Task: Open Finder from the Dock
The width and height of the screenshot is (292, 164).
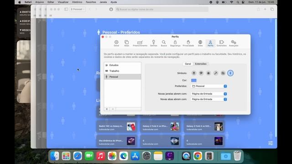Action: click(55, 156)
